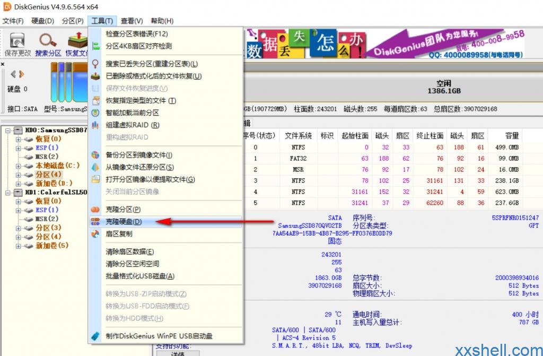Click serial number 5SPRFNR0151247
Screen dimensions: 543x356
point(515,218)
